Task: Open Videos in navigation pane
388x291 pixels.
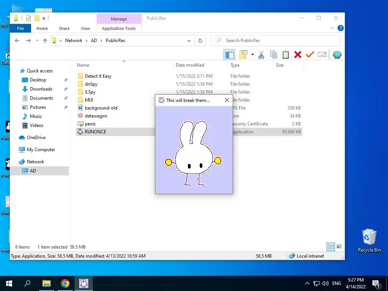Action: click(x=36, y=125)
